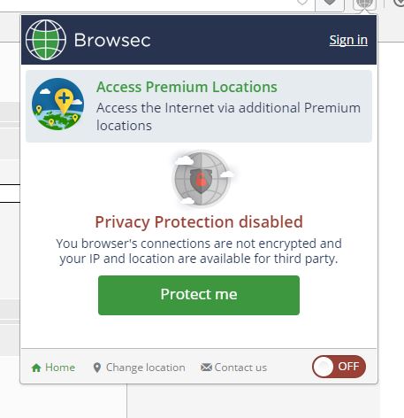Go to the Home tab label
Screen dimensions: 404x418
coord(60,368)
